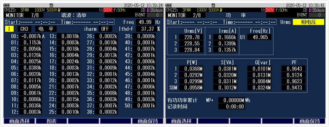This screenshot has width=329, height=127.
Task: Toggle the yellow 相电压 Urms selector
Action: 309,22
